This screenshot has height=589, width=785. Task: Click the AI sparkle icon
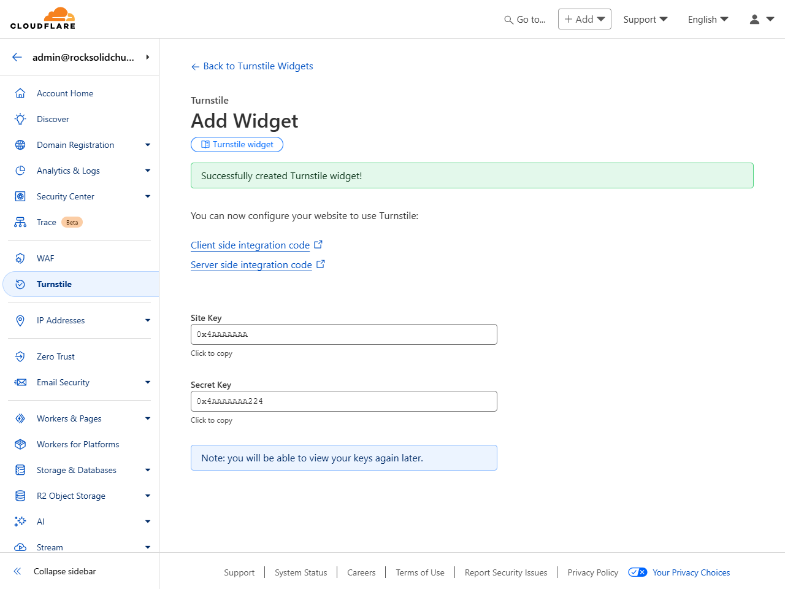(x=20, y=522)
